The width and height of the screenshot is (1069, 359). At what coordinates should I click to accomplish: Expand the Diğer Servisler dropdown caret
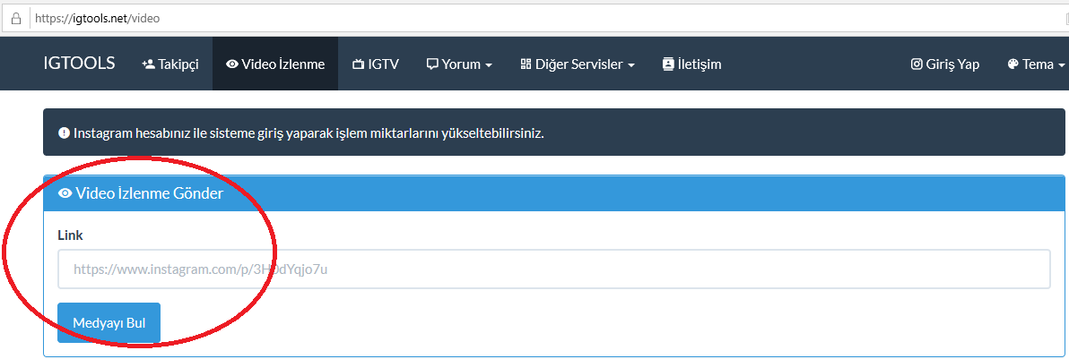(x=631, y=66)
